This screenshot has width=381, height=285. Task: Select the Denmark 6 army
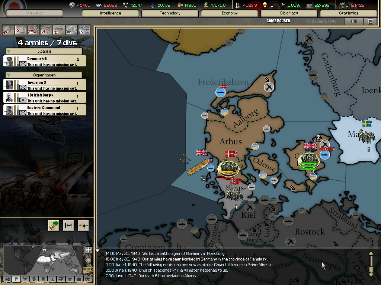pyautogui.click(x=45, y=61)
